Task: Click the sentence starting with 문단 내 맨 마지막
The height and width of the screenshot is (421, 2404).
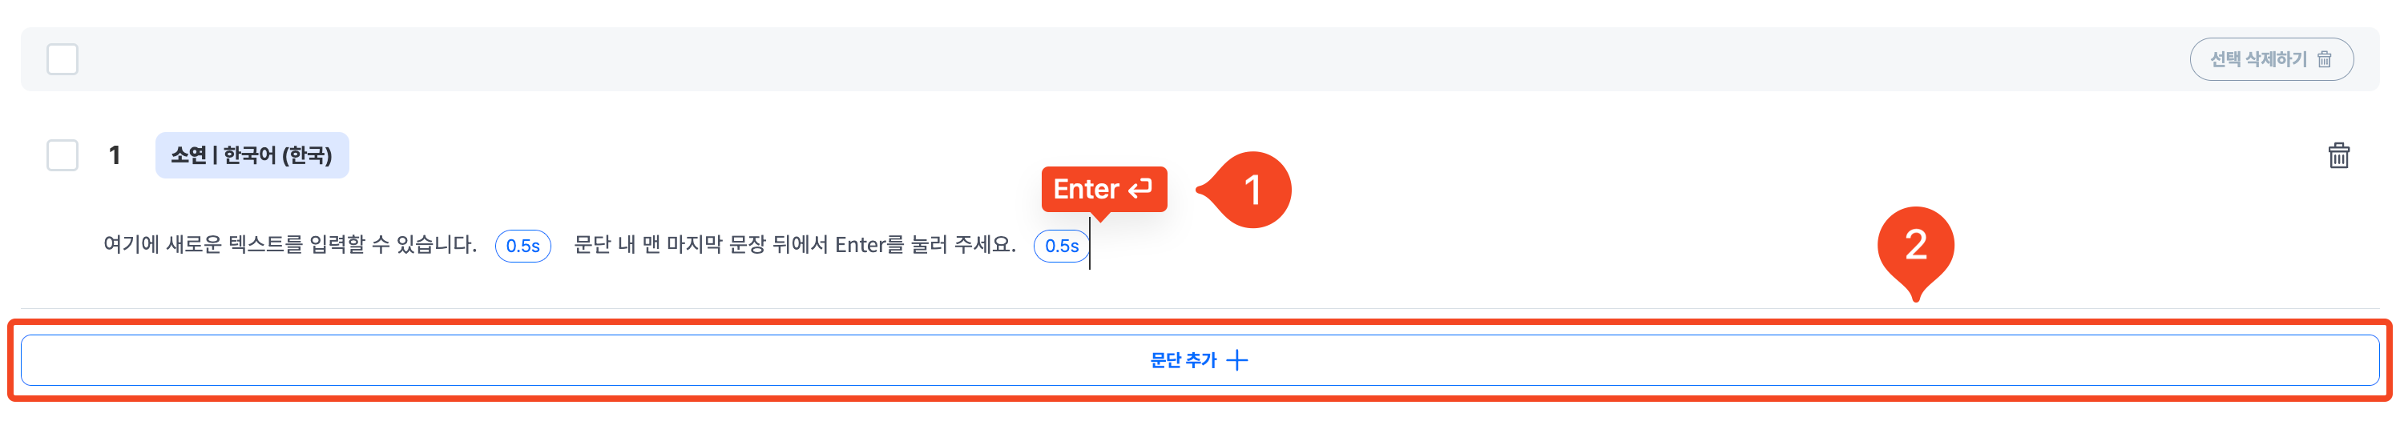Action: click(x=794, y=245)
